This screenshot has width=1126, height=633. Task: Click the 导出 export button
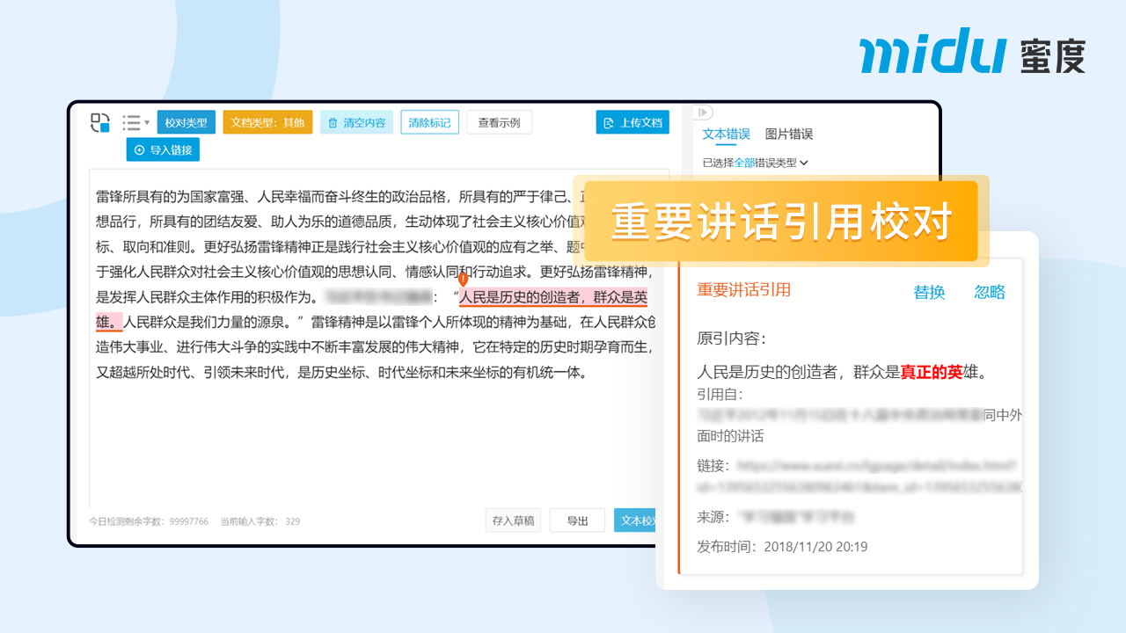[x=577, y=520]
